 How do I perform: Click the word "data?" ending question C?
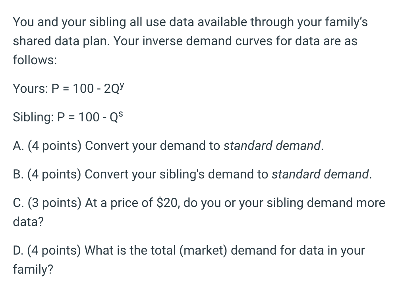[x=28, y=222]
